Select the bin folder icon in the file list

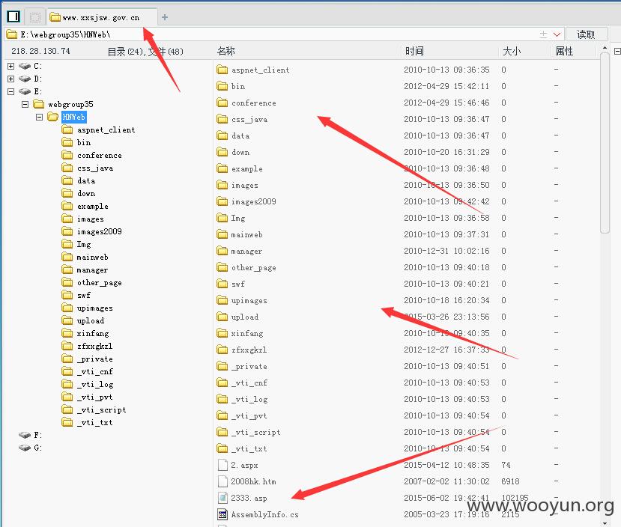click(x=222, y=86)
